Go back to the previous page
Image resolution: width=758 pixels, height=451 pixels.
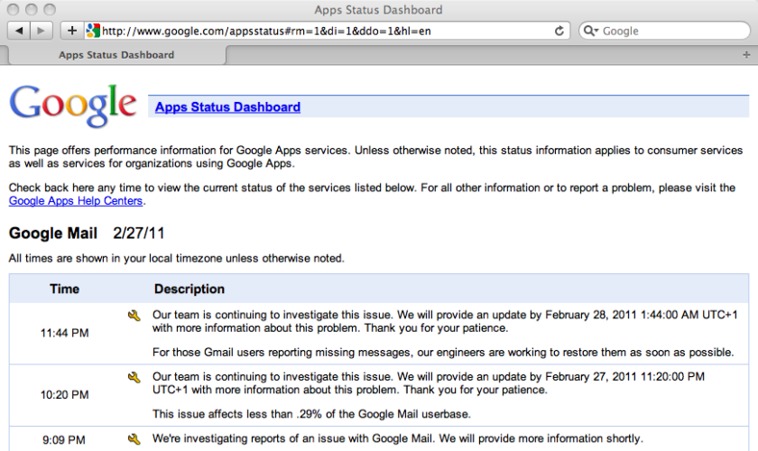point(19,31)
